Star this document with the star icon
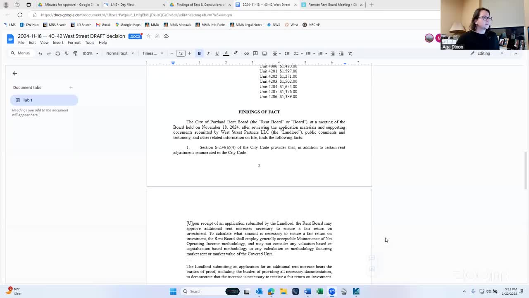This screenshot has width=529, height=298. point(148,36)
